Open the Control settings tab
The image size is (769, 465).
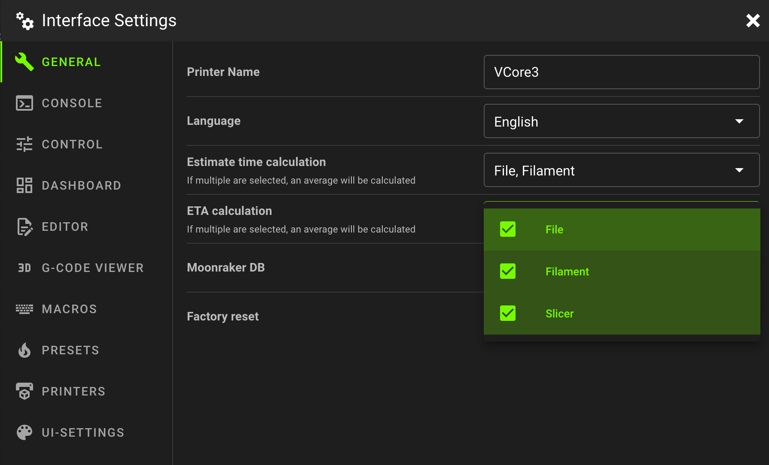coord(87,144)
